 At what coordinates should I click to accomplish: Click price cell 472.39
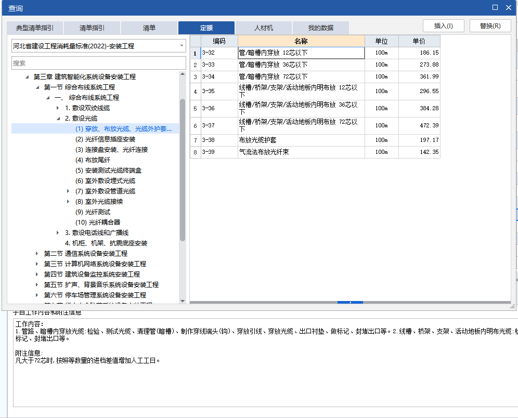(419, 125)
